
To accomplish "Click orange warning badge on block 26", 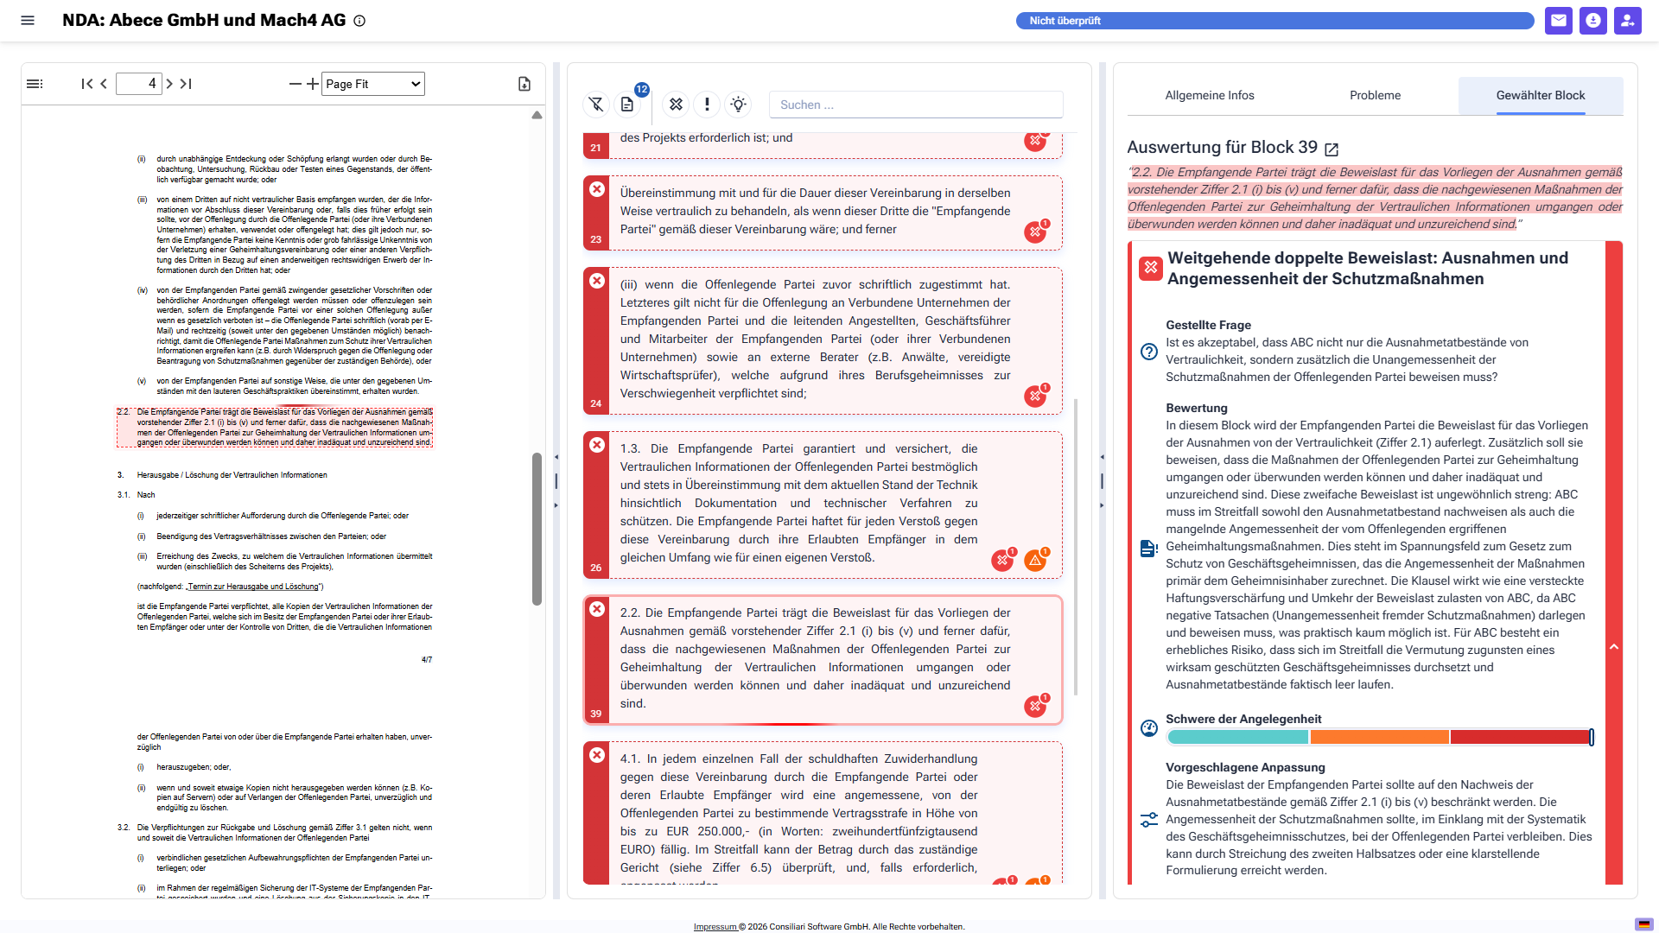I will click(1035, 560).
